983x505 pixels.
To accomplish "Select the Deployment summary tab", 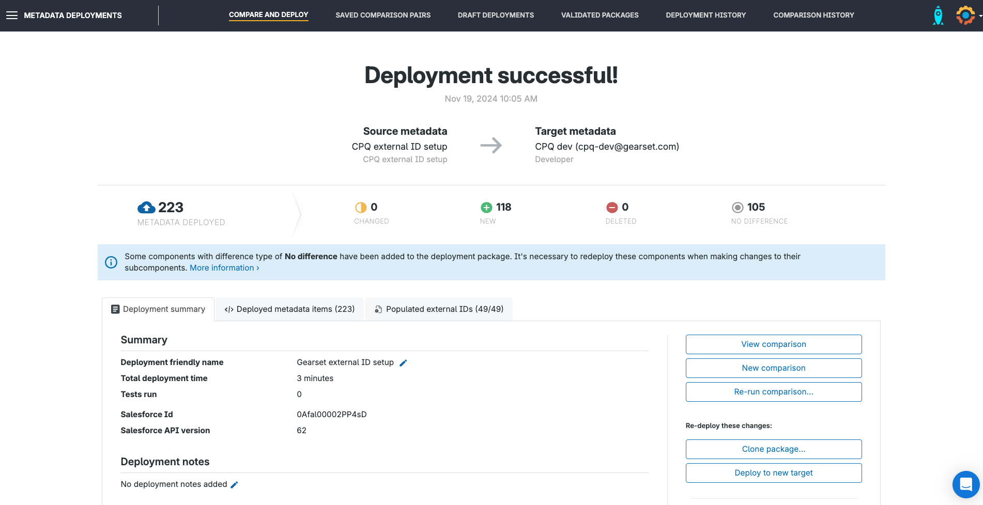I will point(158,309).
